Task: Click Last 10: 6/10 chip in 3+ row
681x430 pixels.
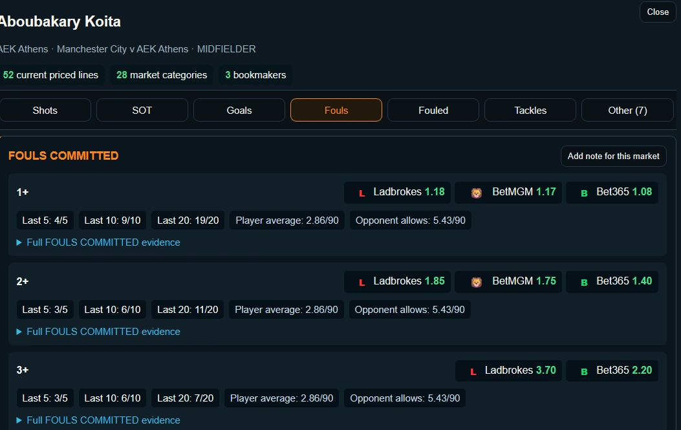Action: pyautogui.click(x=113, y=398)
